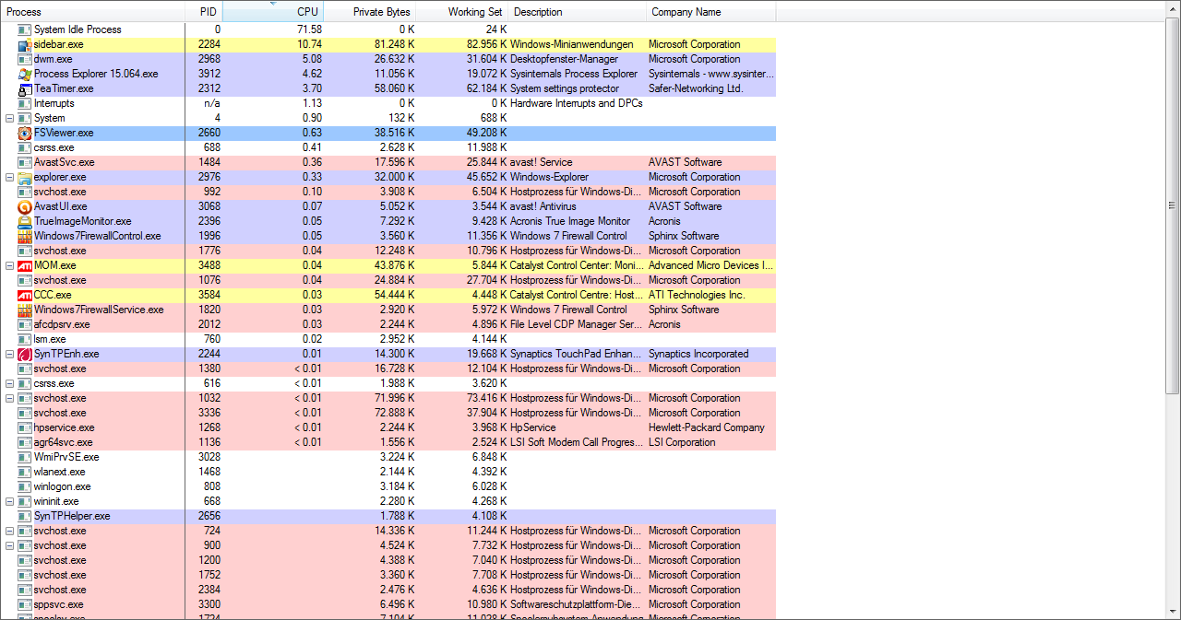The width and height of the screenshot is (1181, 620).
Task: Collapse the wininit.exe process tree
Action: click(x=9, y=501)
